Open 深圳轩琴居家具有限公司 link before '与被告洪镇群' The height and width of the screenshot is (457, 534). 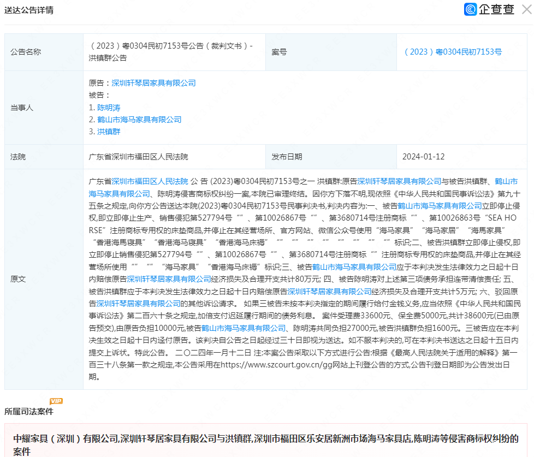[x=399, y=181]
